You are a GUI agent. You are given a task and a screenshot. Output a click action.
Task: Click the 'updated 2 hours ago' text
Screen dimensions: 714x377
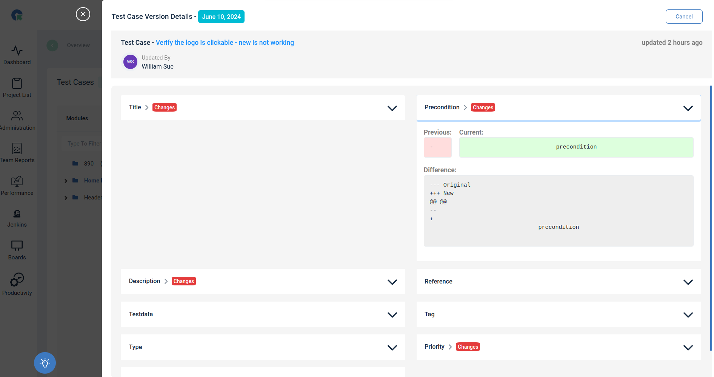[672, 43]
